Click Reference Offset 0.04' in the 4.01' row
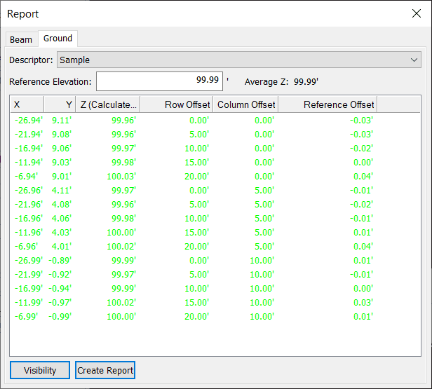 (x=363, y=247)
